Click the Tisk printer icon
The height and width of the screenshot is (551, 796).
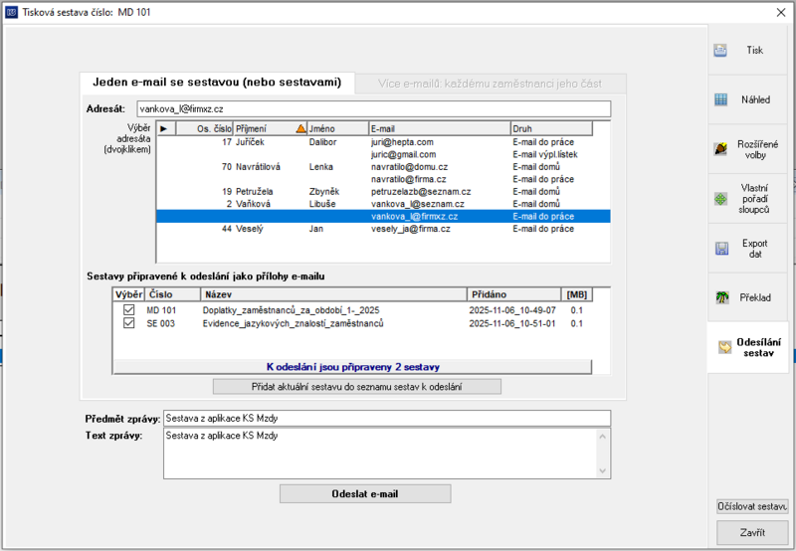[720, 51]
